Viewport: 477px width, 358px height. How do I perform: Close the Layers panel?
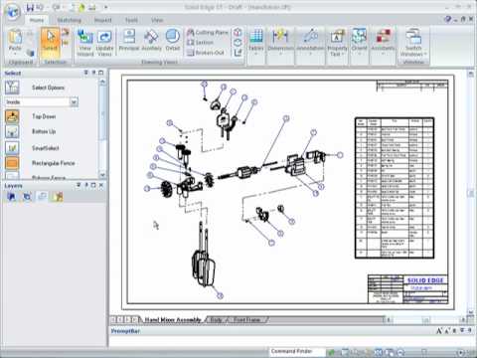click(101, 185)
